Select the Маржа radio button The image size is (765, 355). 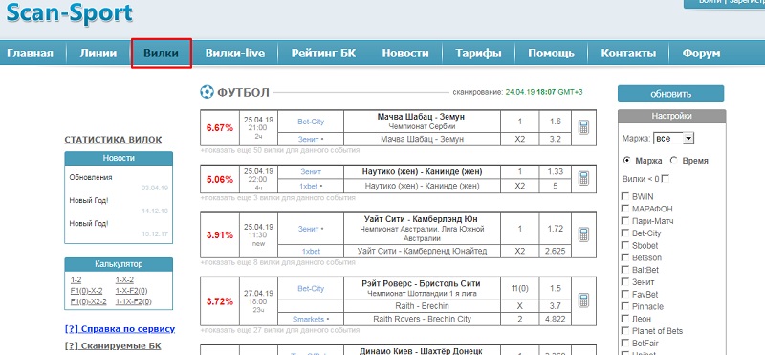pyautogui.click(x=626, y=160)
